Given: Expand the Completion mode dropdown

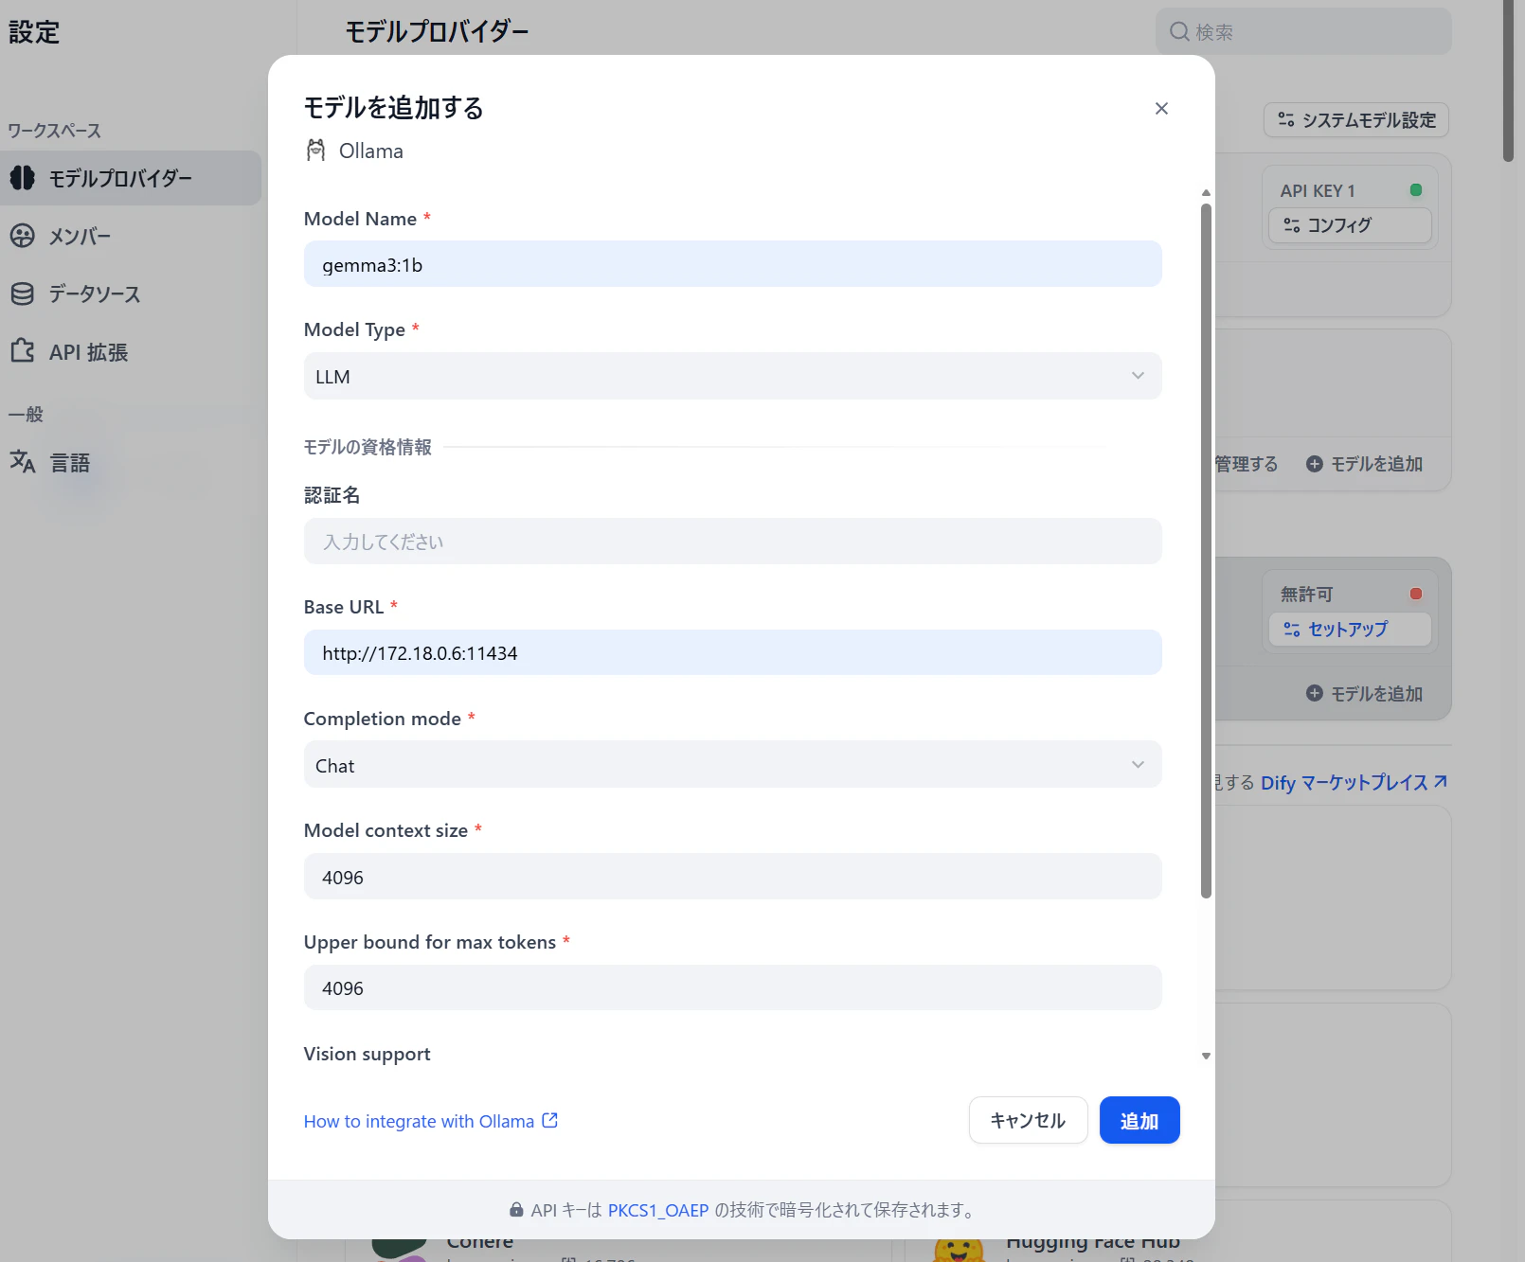Looking at the screenshot, I should click(732, 764).
